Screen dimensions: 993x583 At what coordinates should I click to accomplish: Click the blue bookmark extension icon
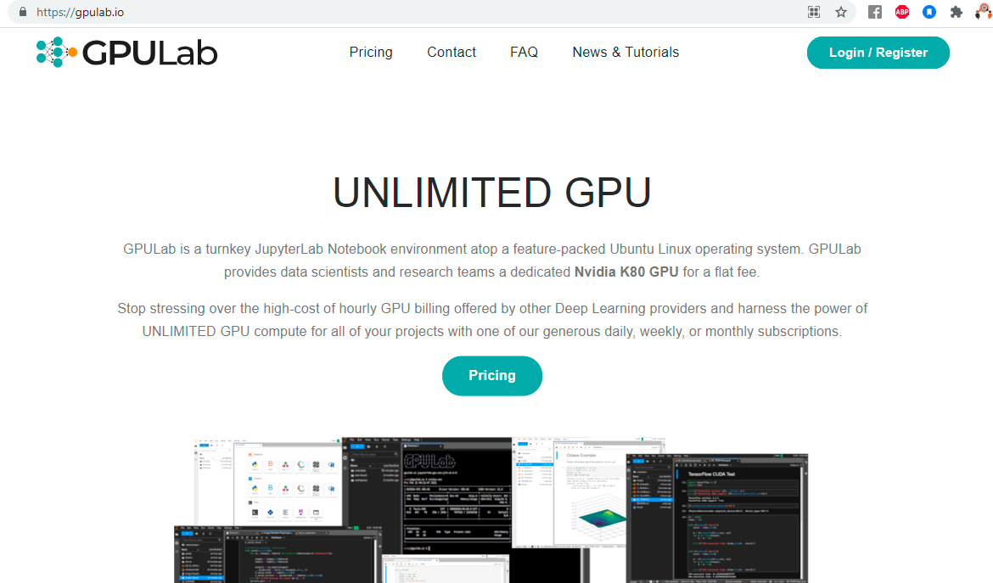[x=929, y=12]
